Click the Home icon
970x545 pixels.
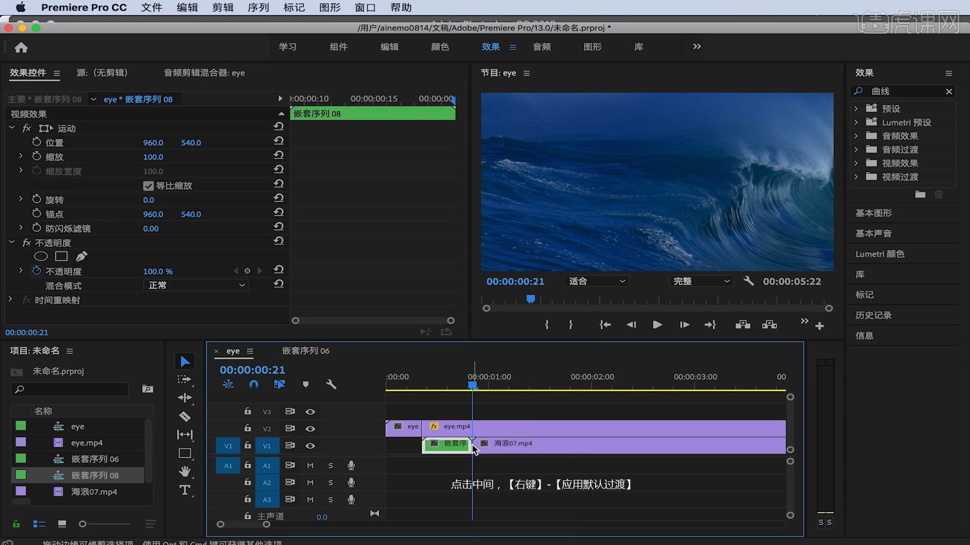tap(21, 47)
